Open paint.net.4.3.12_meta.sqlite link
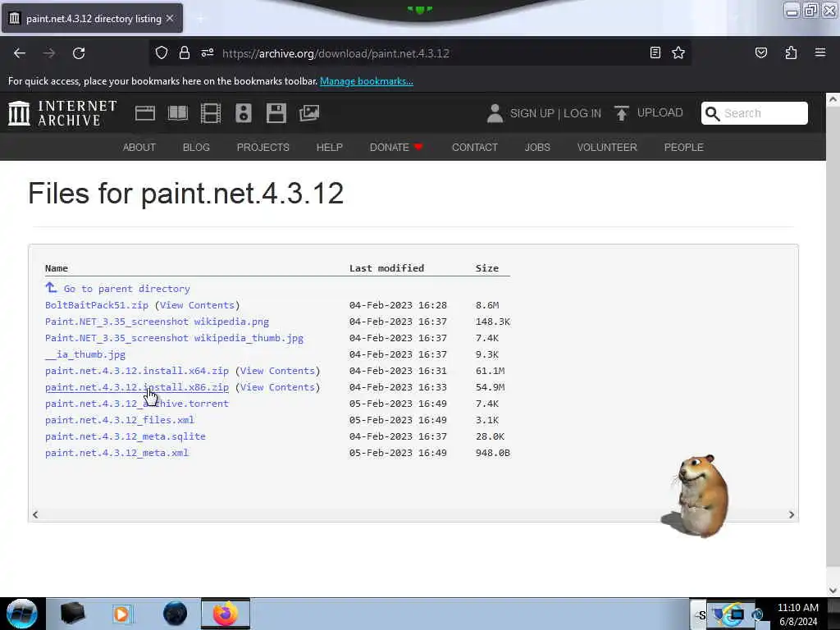840x630 pixels. tap(126, 436)
